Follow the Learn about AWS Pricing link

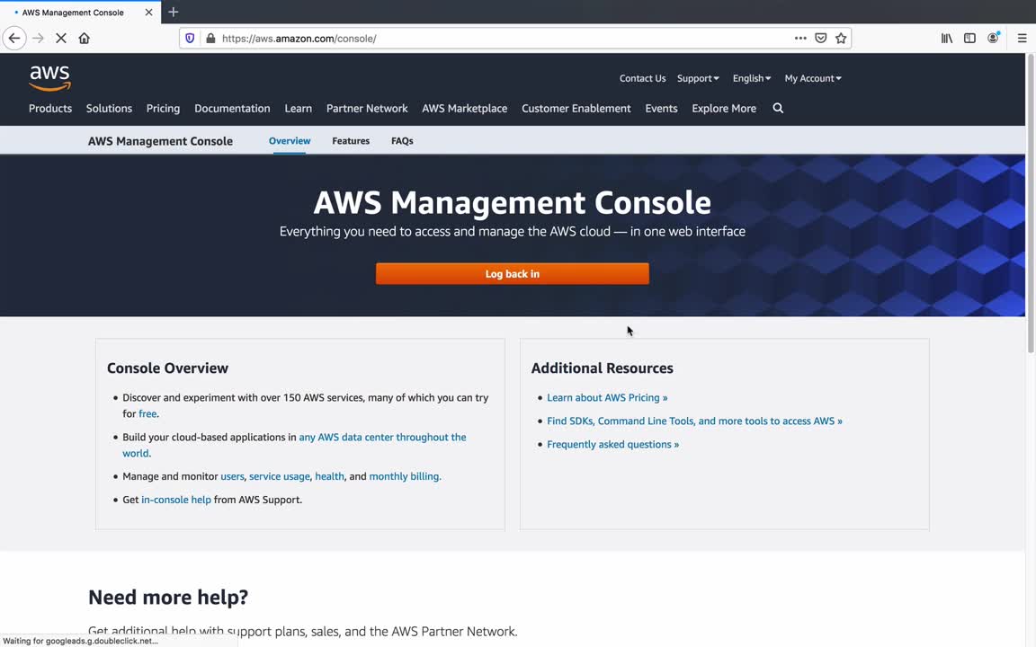(x=607, y=398)
